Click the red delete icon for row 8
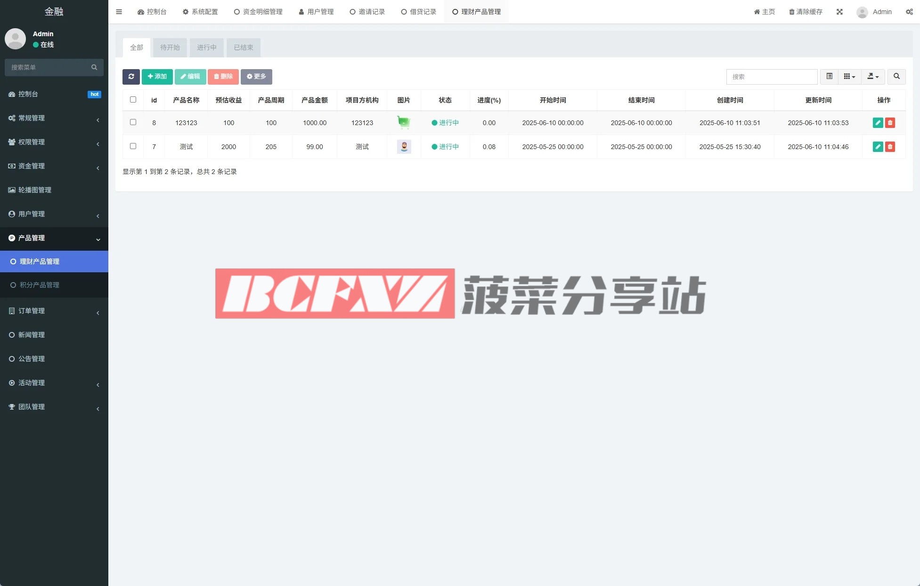Image resolution: width=920 pixels, height=586 pixels. point(890,123)
